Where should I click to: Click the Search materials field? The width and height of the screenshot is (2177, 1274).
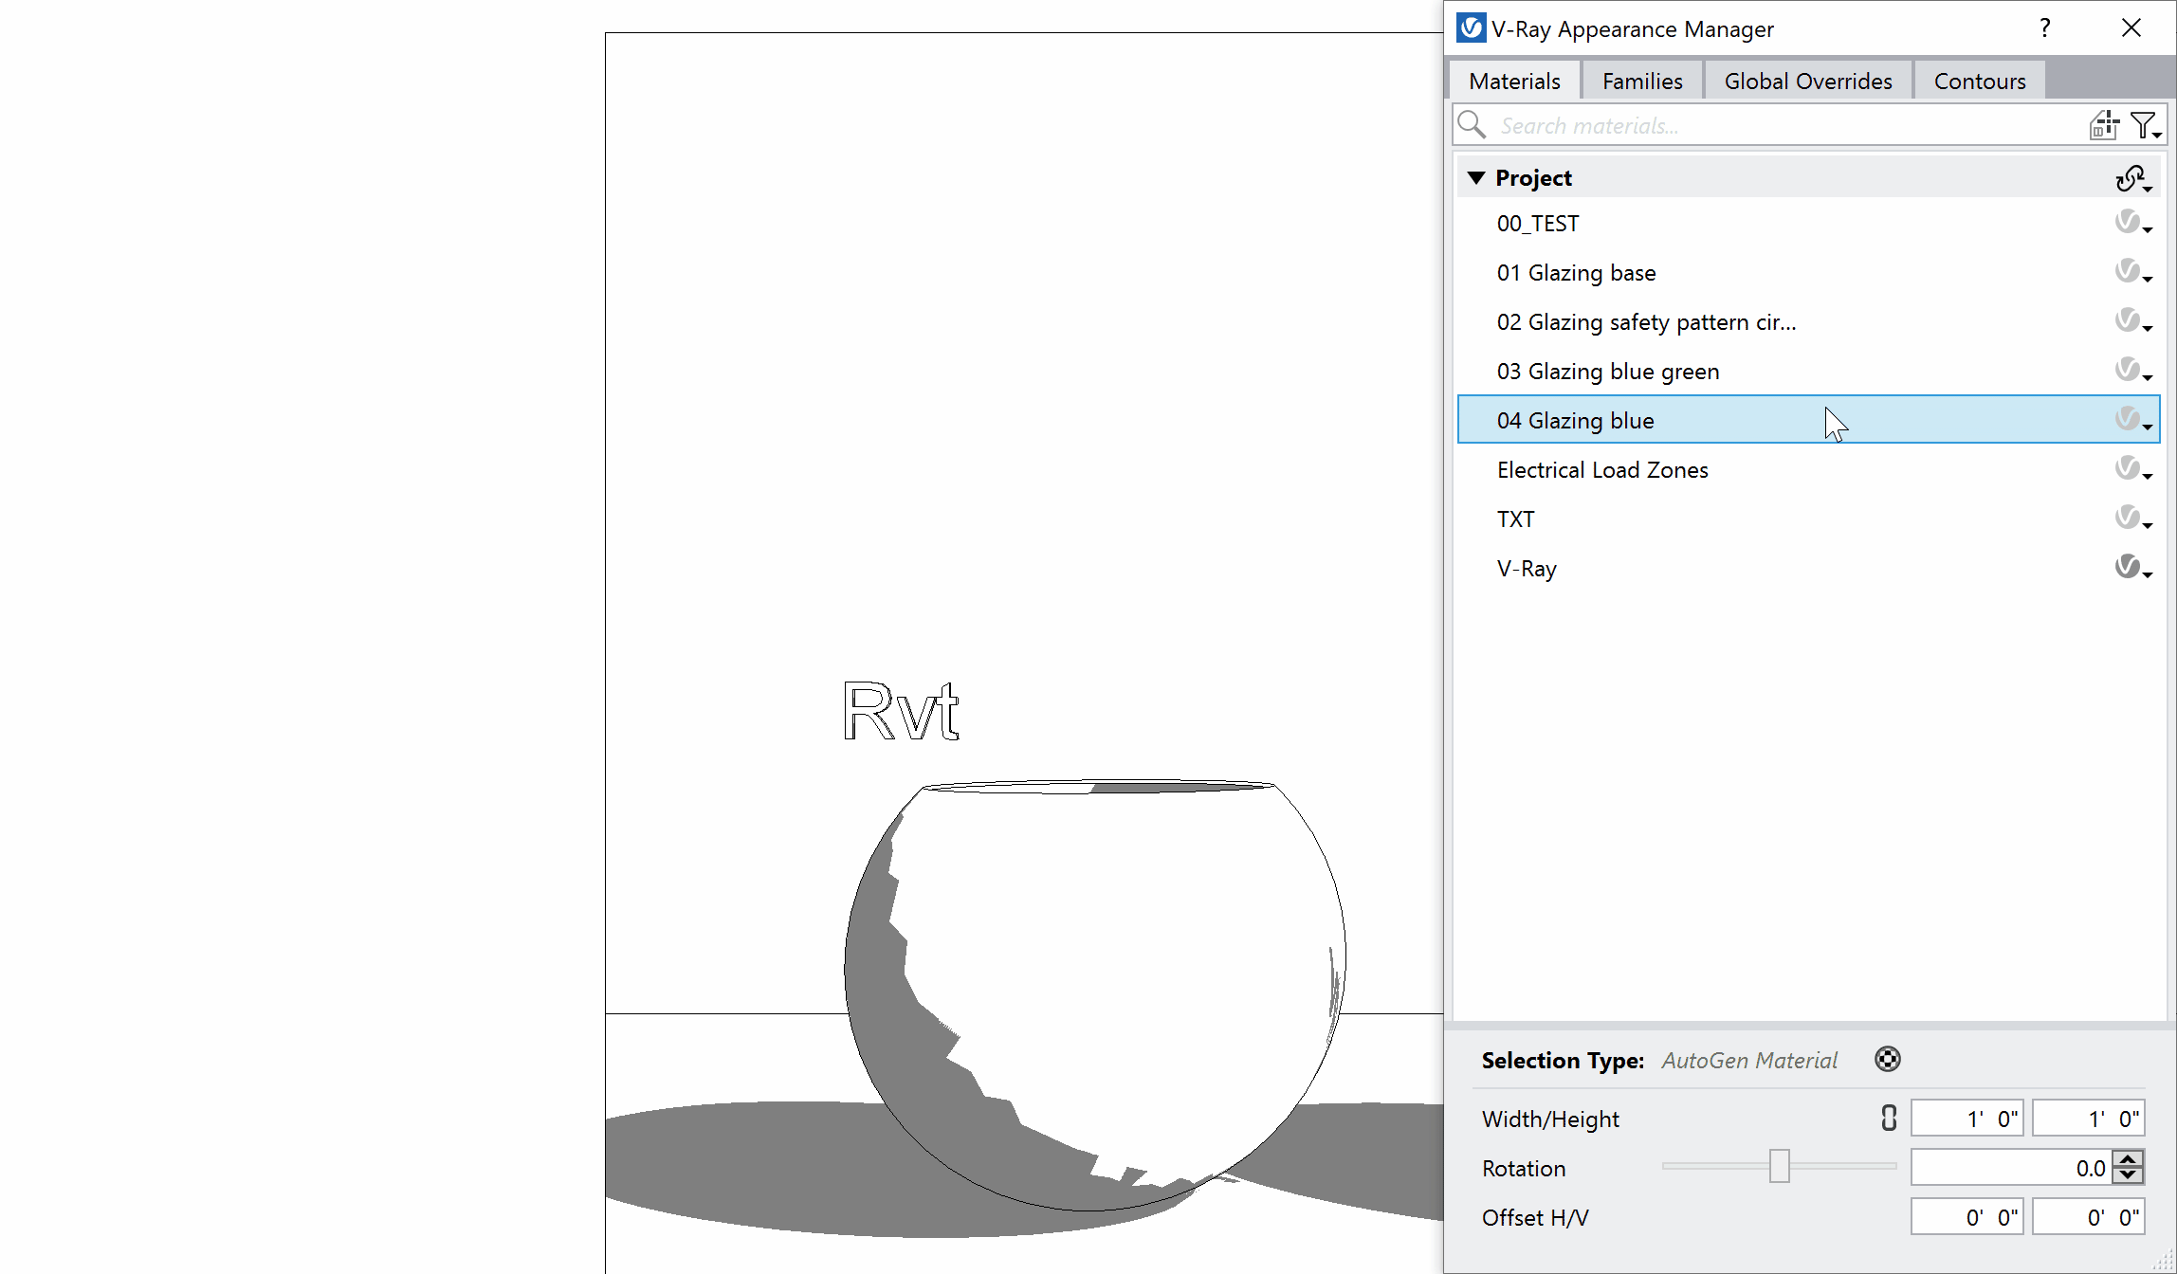point(1787,125)
